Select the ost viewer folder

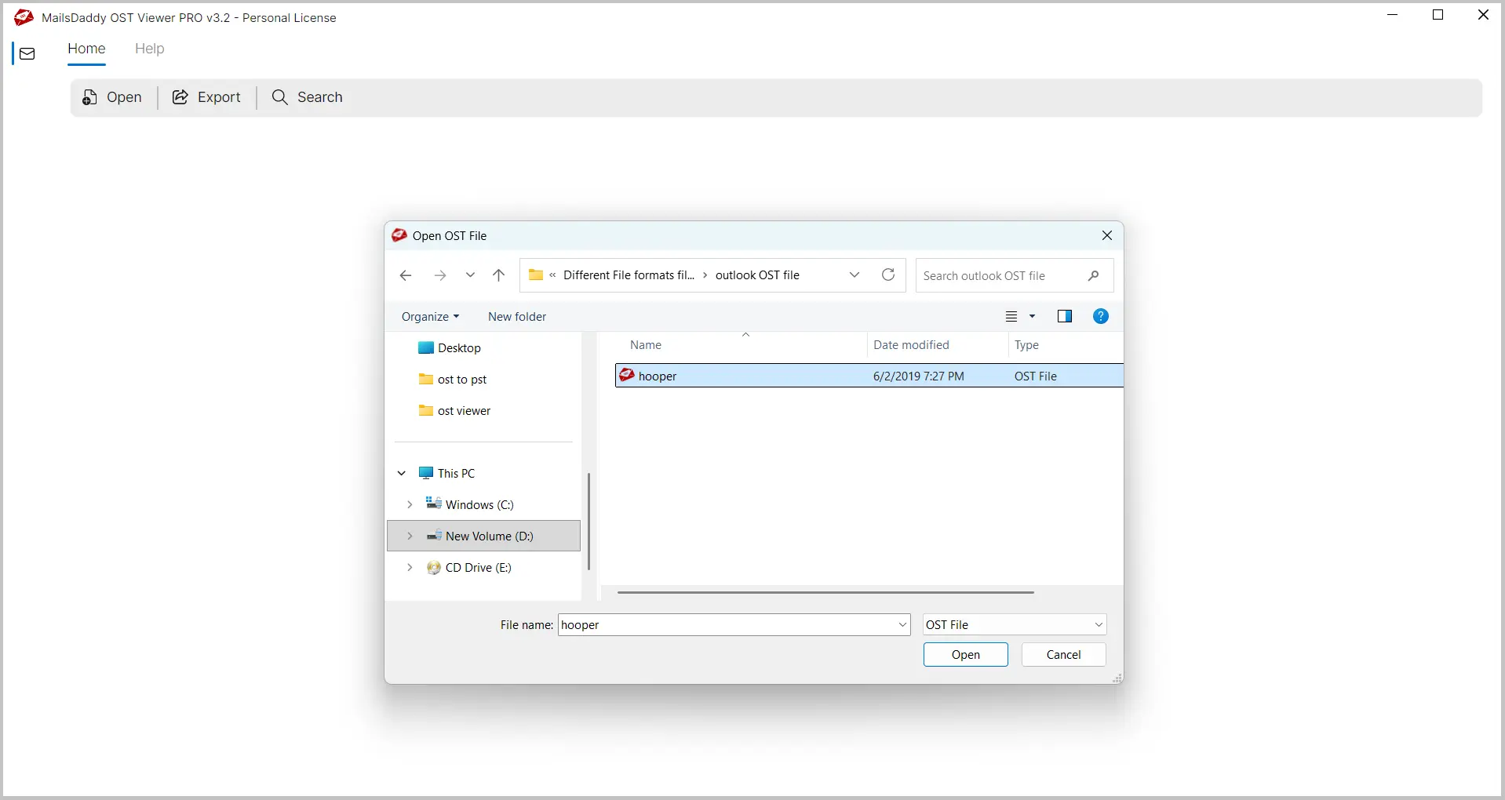[x=464, y=411]
